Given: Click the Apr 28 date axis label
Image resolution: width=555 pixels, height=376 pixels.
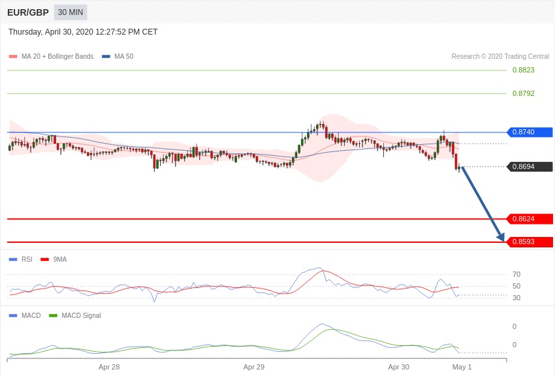Looking at the screenshot, I should point(109,367).
